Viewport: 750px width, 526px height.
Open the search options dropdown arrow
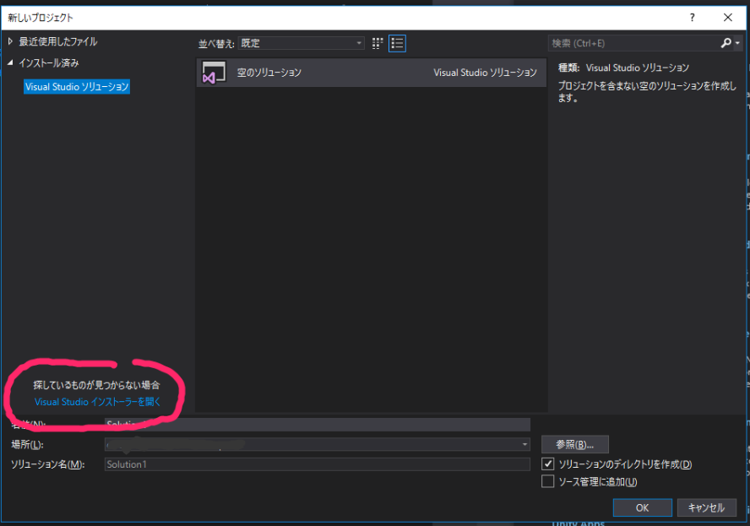pos(737,44)
